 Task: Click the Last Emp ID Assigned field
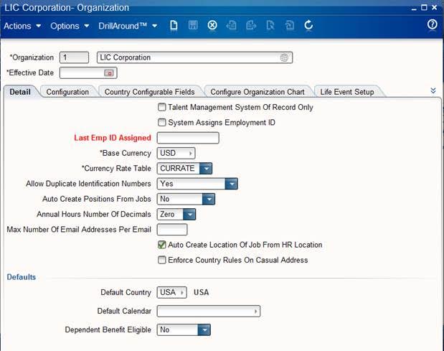tap(188, 138)
